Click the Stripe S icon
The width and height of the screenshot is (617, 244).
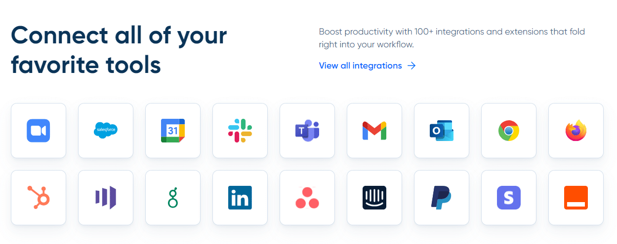coord(509,198)
